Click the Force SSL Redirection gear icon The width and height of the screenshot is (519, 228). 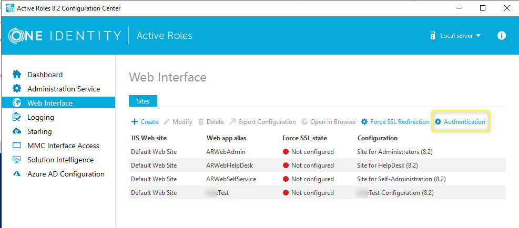click(364, 122)
